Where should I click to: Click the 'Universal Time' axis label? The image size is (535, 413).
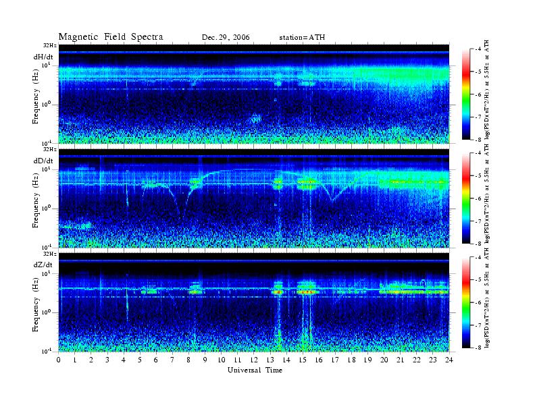point(255,370)
